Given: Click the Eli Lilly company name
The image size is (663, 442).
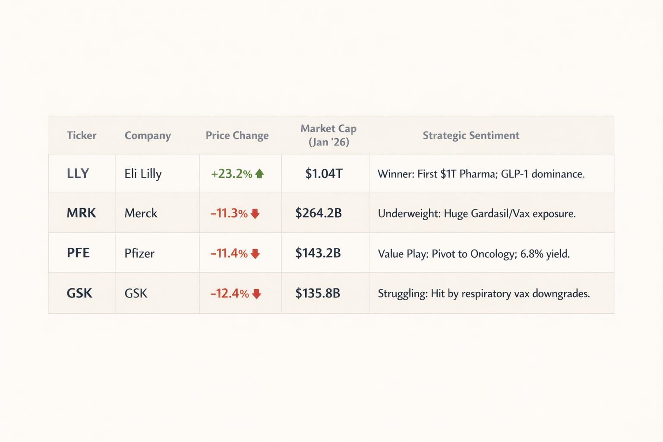Looking at the screenshot, I should pyautogui.click(x=143, y=174).
